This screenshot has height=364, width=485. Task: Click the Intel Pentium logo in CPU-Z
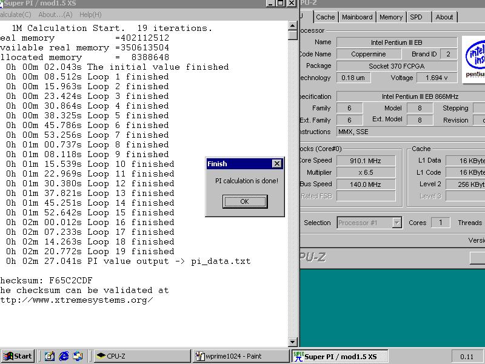[473, 59]
